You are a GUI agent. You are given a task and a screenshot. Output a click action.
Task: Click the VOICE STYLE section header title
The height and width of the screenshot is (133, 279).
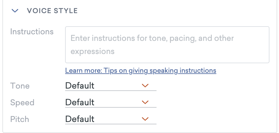[52, 11]
